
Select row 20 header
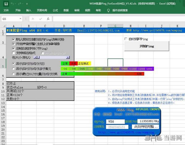point(3,130)
